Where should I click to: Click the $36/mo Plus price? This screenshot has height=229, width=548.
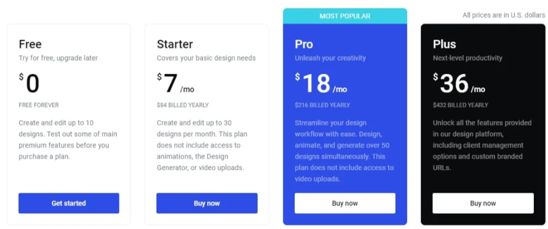[459, 84]
